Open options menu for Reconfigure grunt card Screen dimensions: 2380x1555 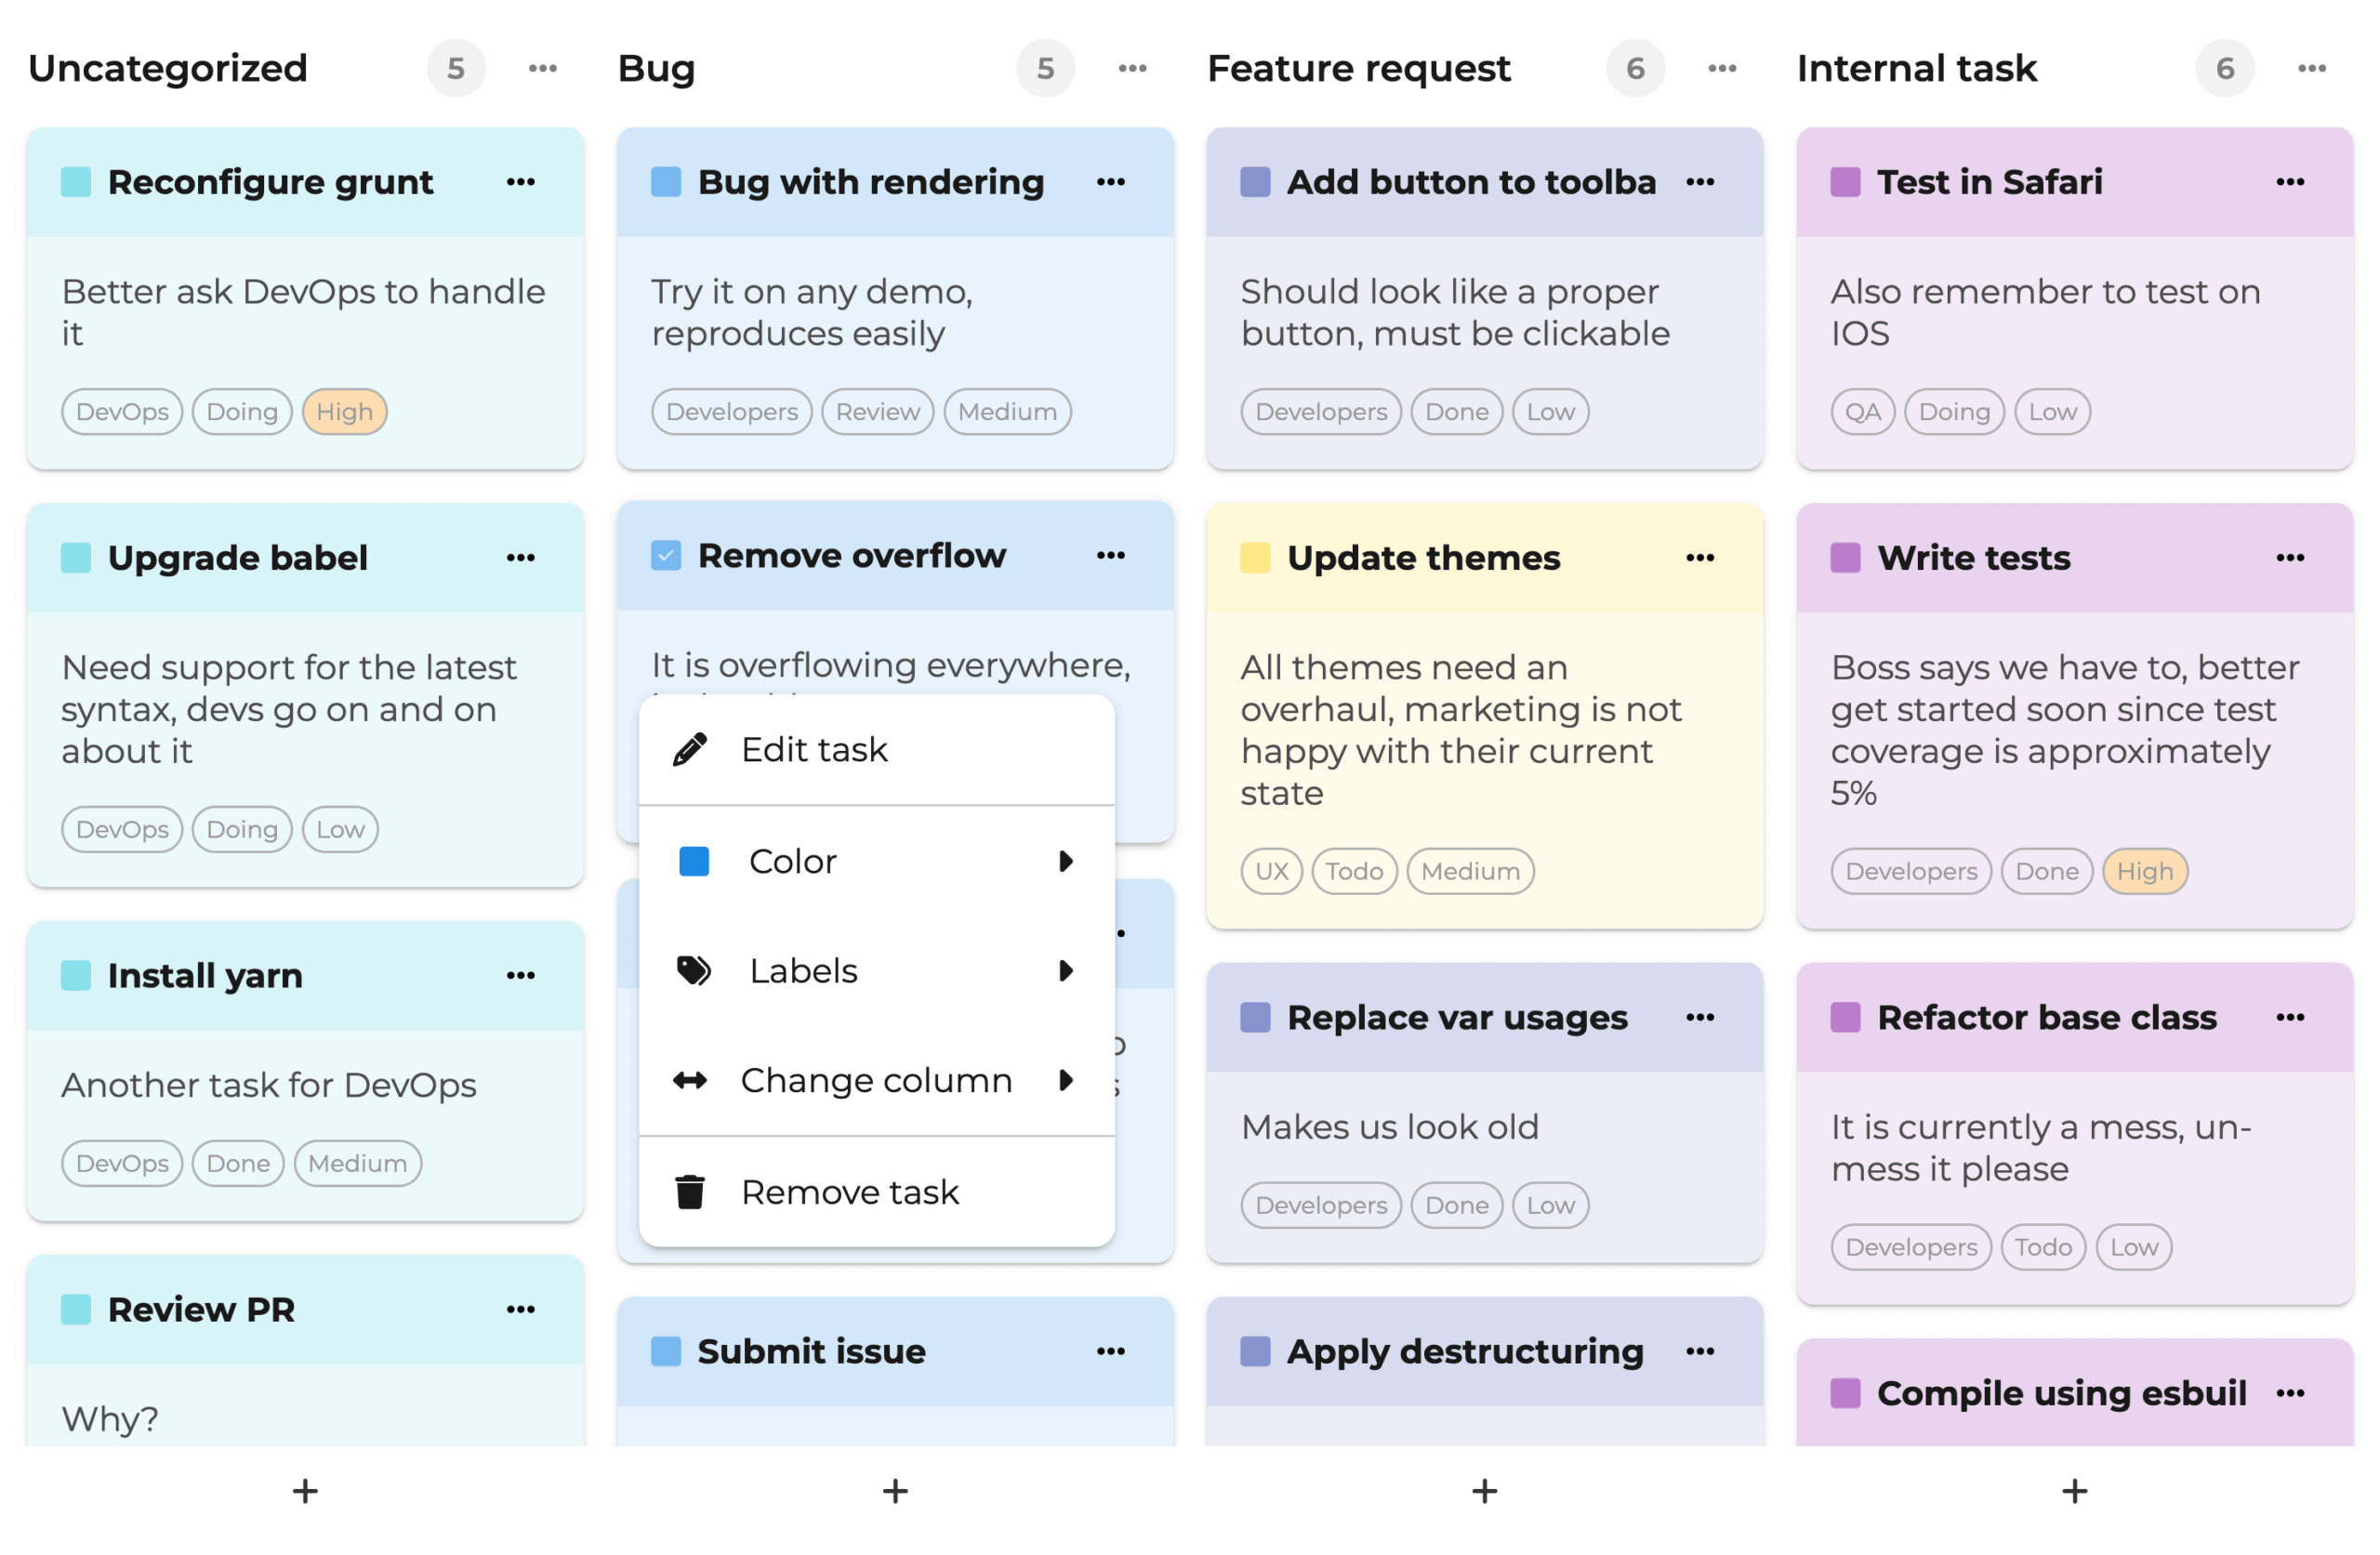point(520,182)
